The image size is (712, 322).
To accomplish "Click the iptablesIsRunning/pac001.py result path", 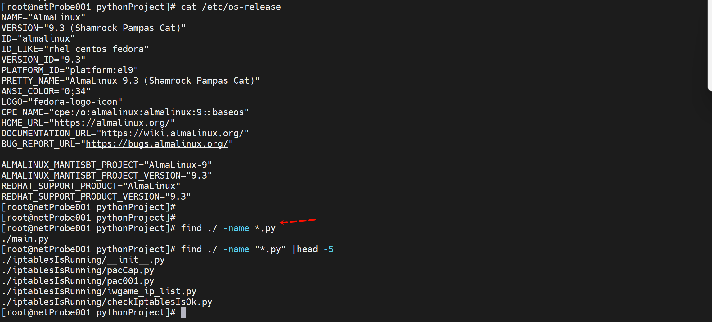I will pos(78,281).
